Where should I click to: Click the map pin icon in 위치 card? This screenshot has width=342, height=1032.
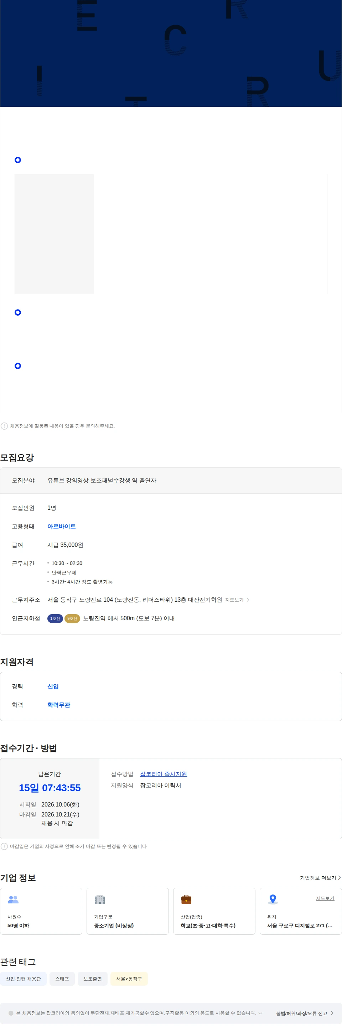(273, 899)
